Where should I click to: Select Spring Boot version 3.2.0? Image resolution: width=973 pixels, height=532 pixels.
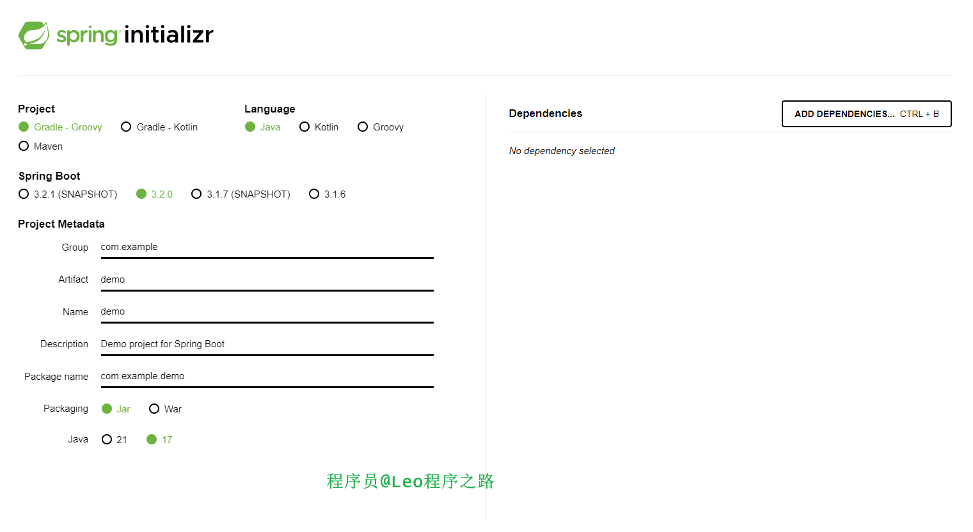[155, 194]
